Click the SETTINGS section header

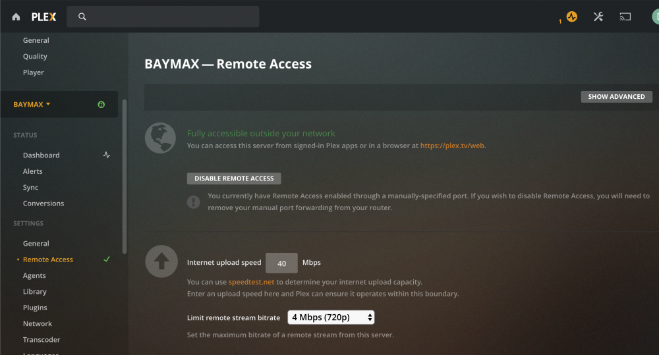28,223
